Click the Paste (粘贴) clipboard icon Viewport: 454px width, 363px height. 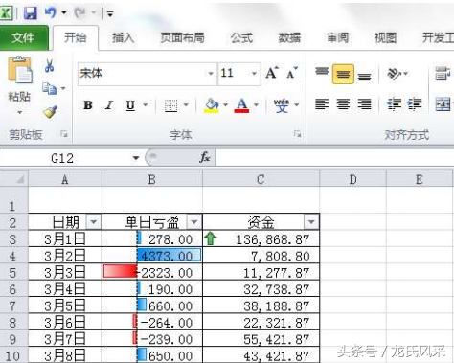(19, 70)
